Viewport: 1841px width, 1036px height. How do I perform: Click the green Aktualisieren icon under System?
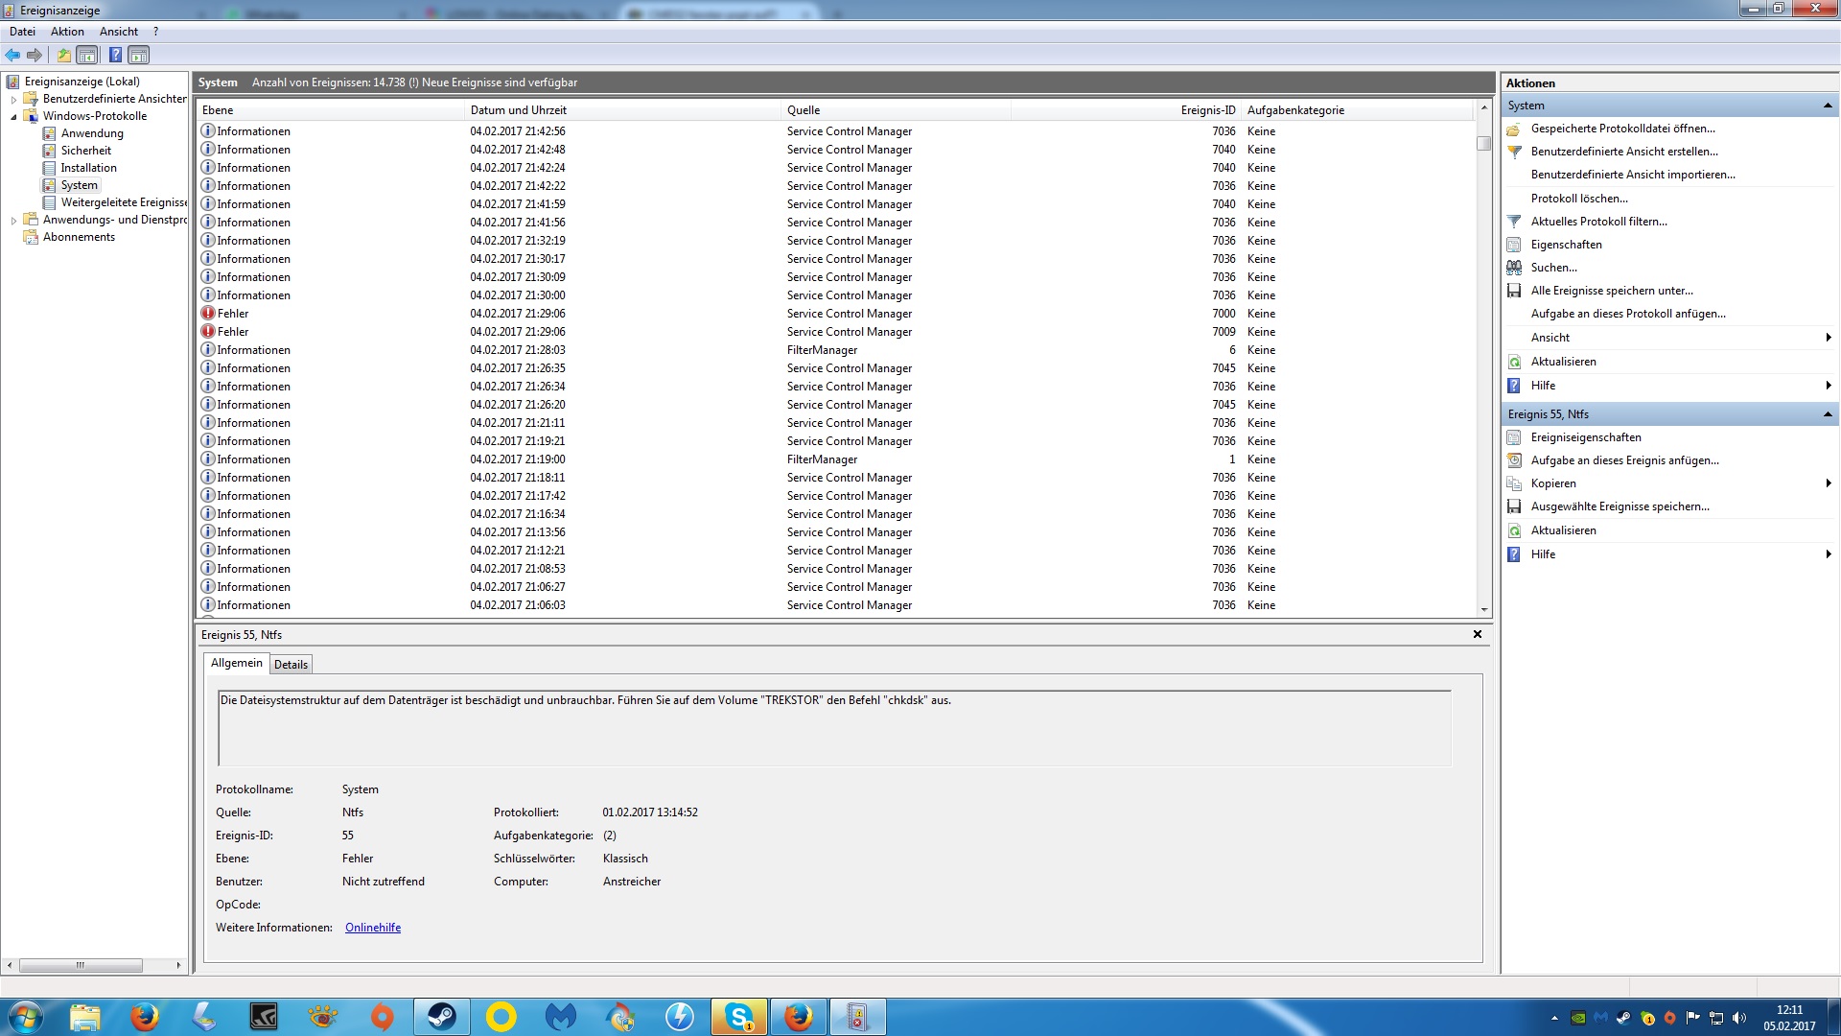pyautogui.click(x=1514, y=362)
